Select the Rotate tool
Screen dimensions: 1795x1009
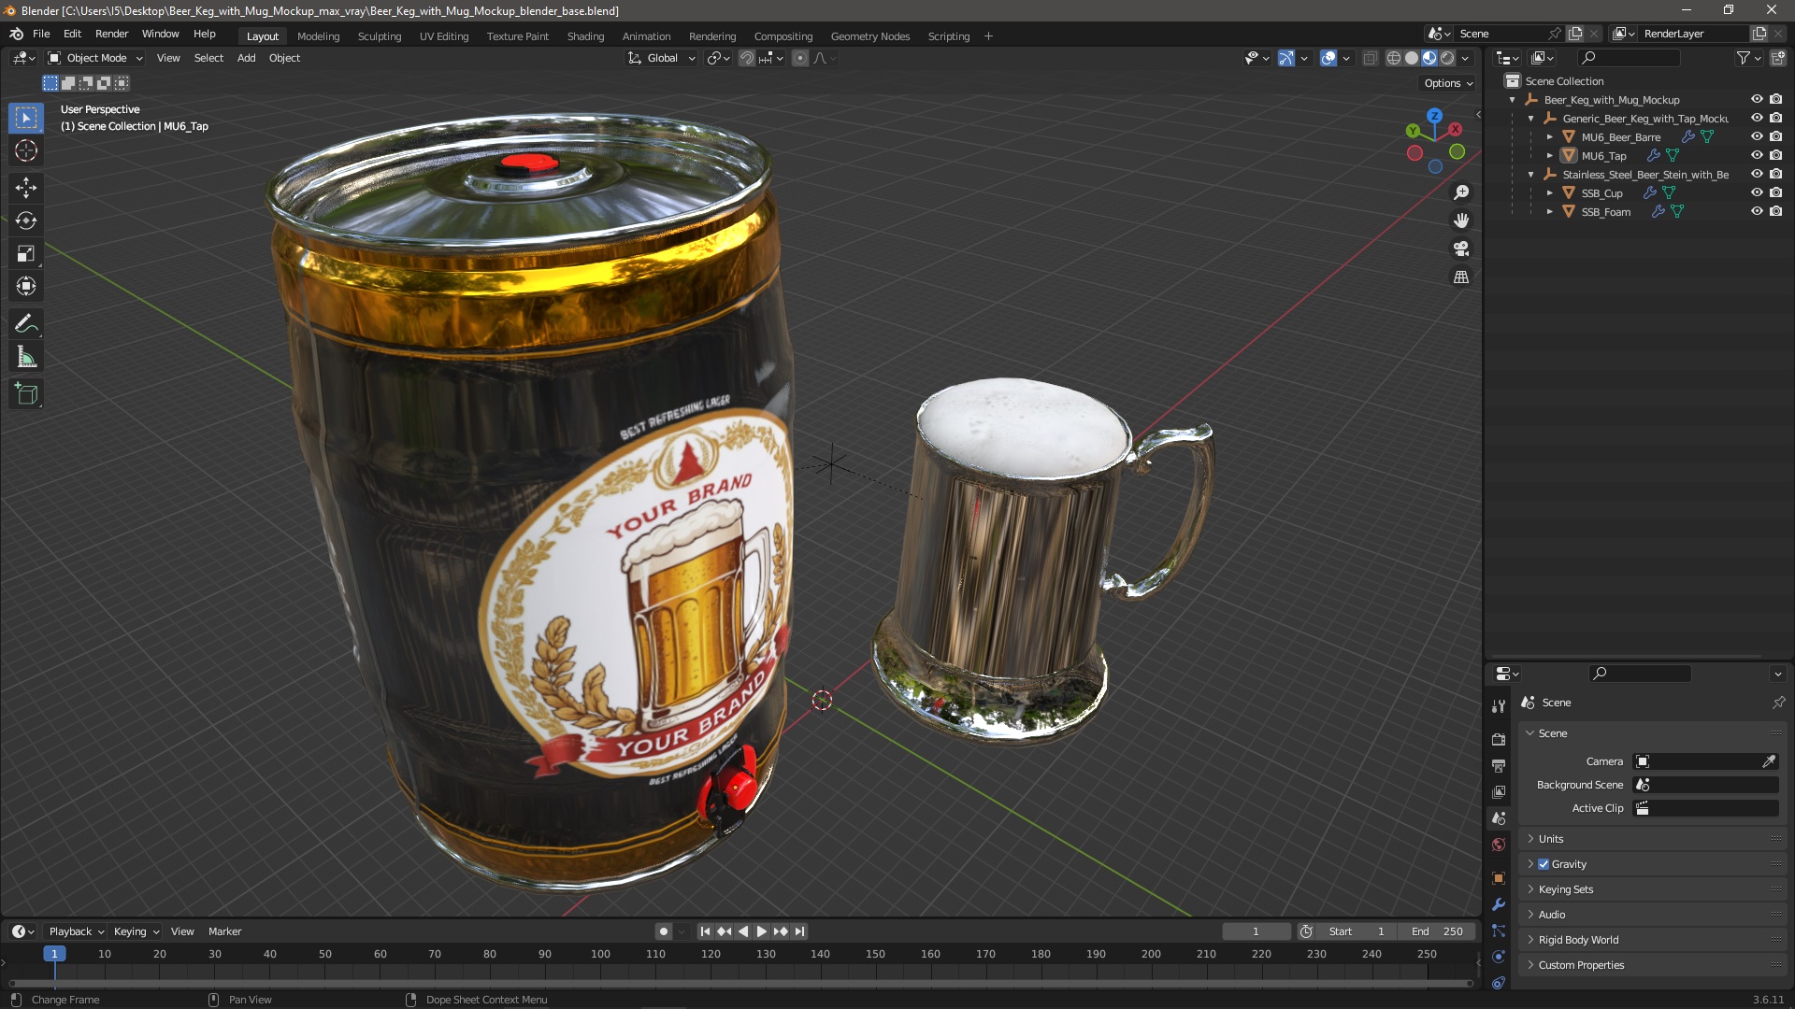(26, 220)
